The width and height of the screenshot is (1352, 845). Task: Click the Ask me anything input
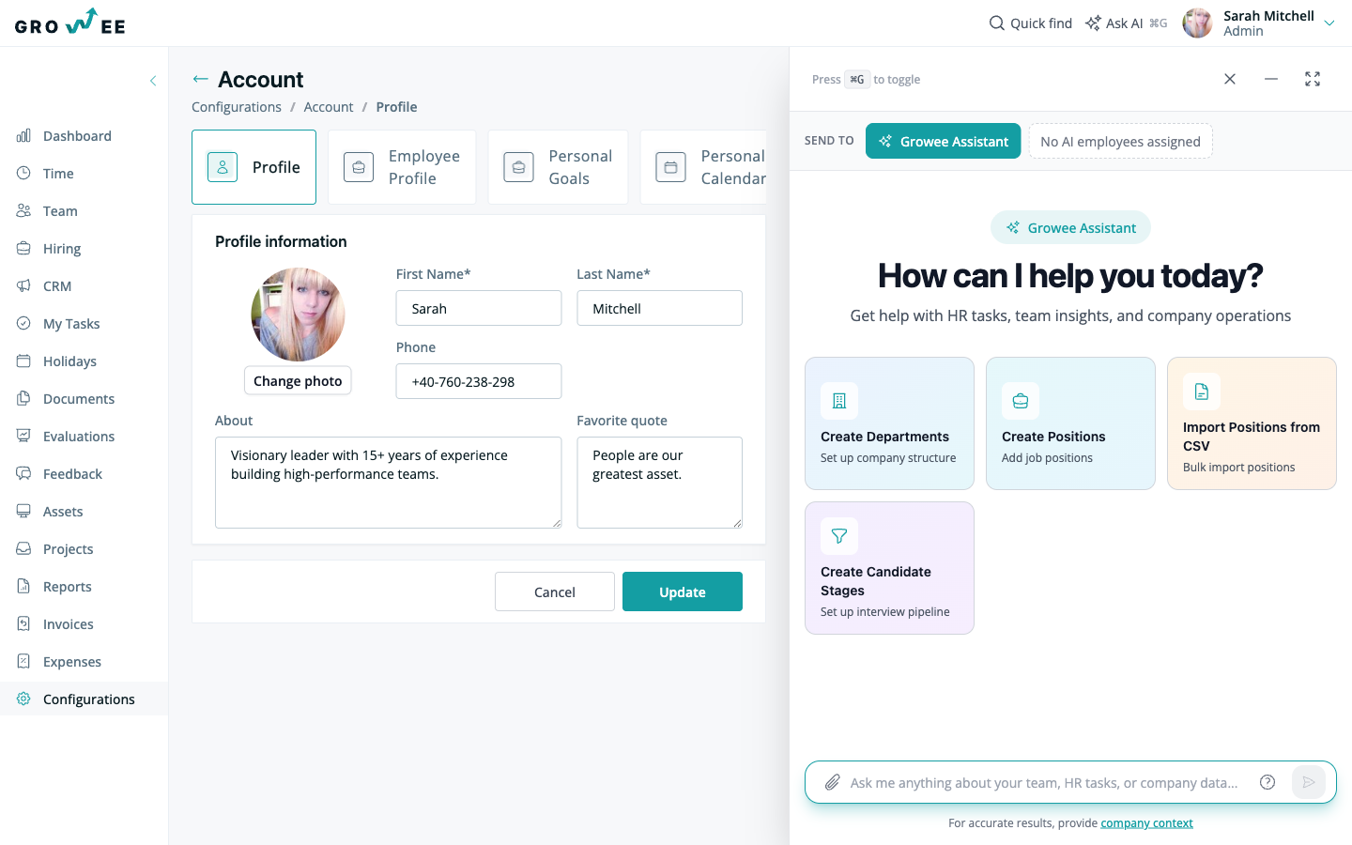(1044, 782)
